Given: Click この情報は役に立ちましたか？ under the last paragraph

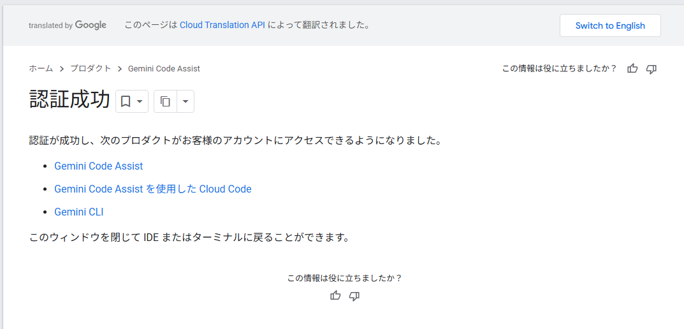Looking at the screenshot, I should click(x=345, y=278).
